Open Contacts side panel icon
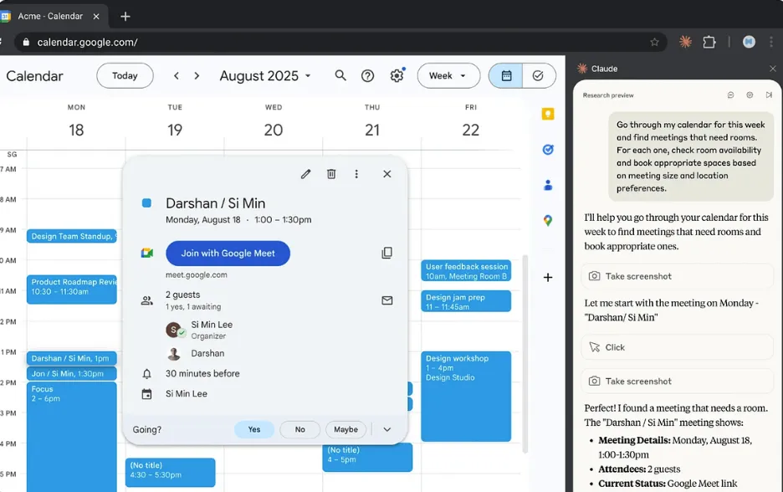783x492 pixels. pos(548,185)
